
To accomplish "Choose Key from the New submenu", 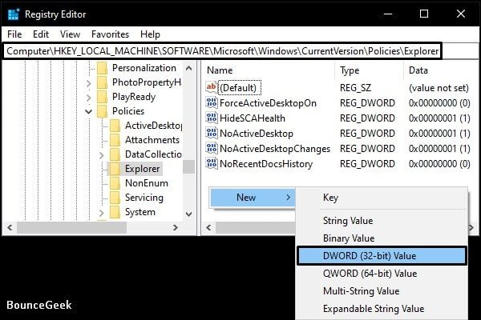I will [x=382, y=198].
